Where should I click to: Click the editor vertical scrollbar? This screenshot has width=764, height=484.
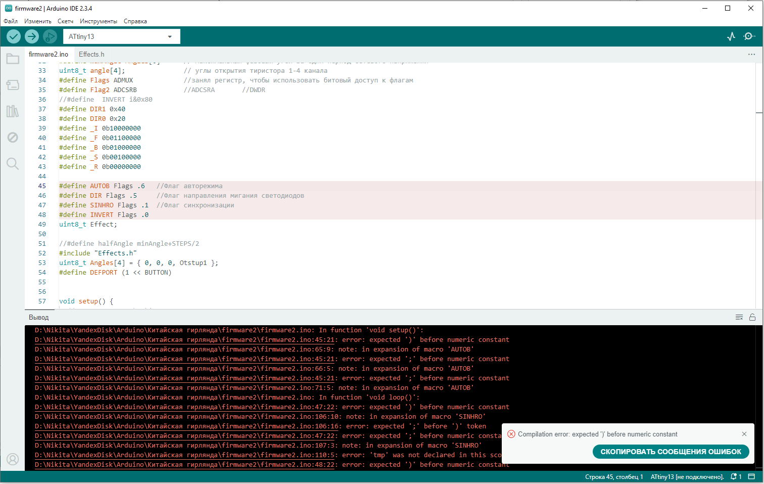759,186
